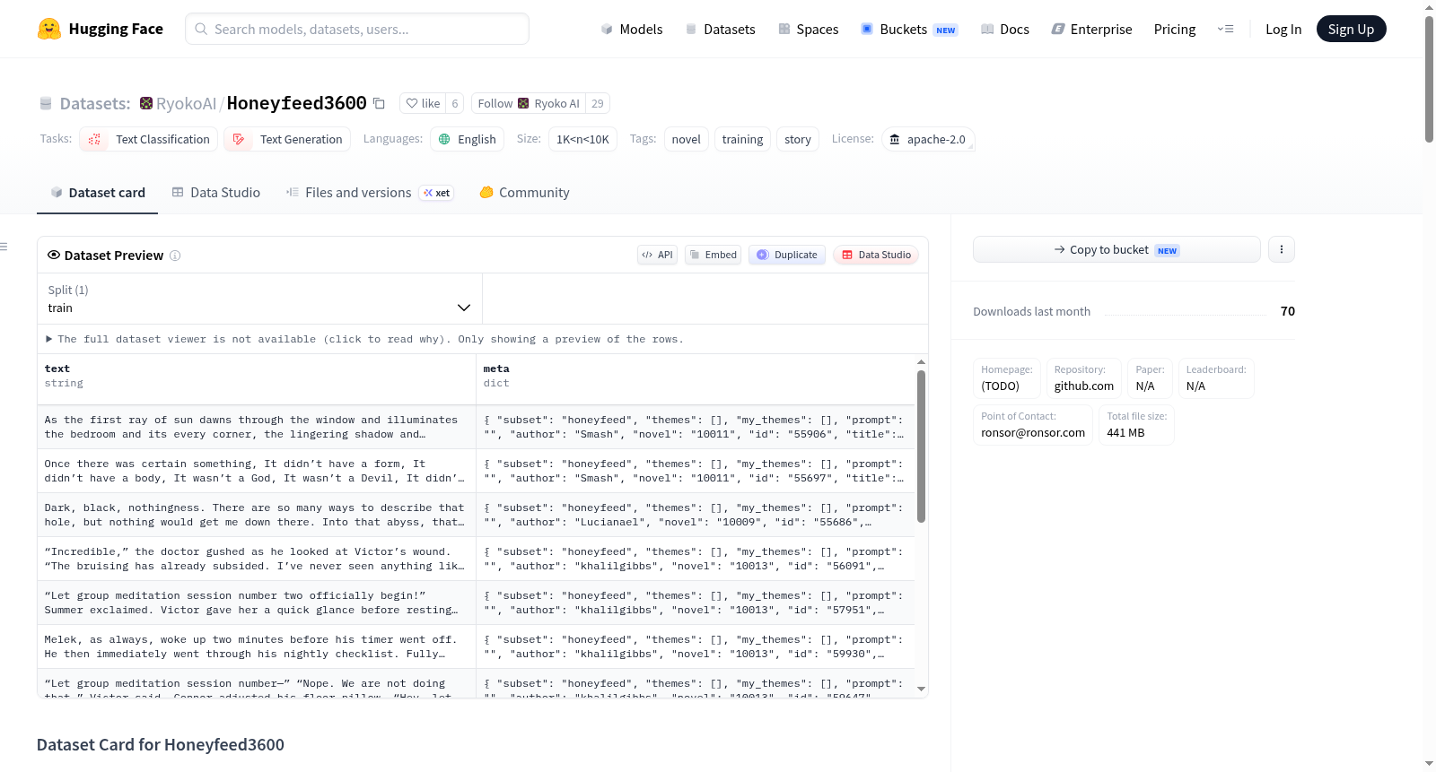Open the three-dot options menu
Screen dimensions: 1436x772
pyautogui.click(x=1282, y=249)
